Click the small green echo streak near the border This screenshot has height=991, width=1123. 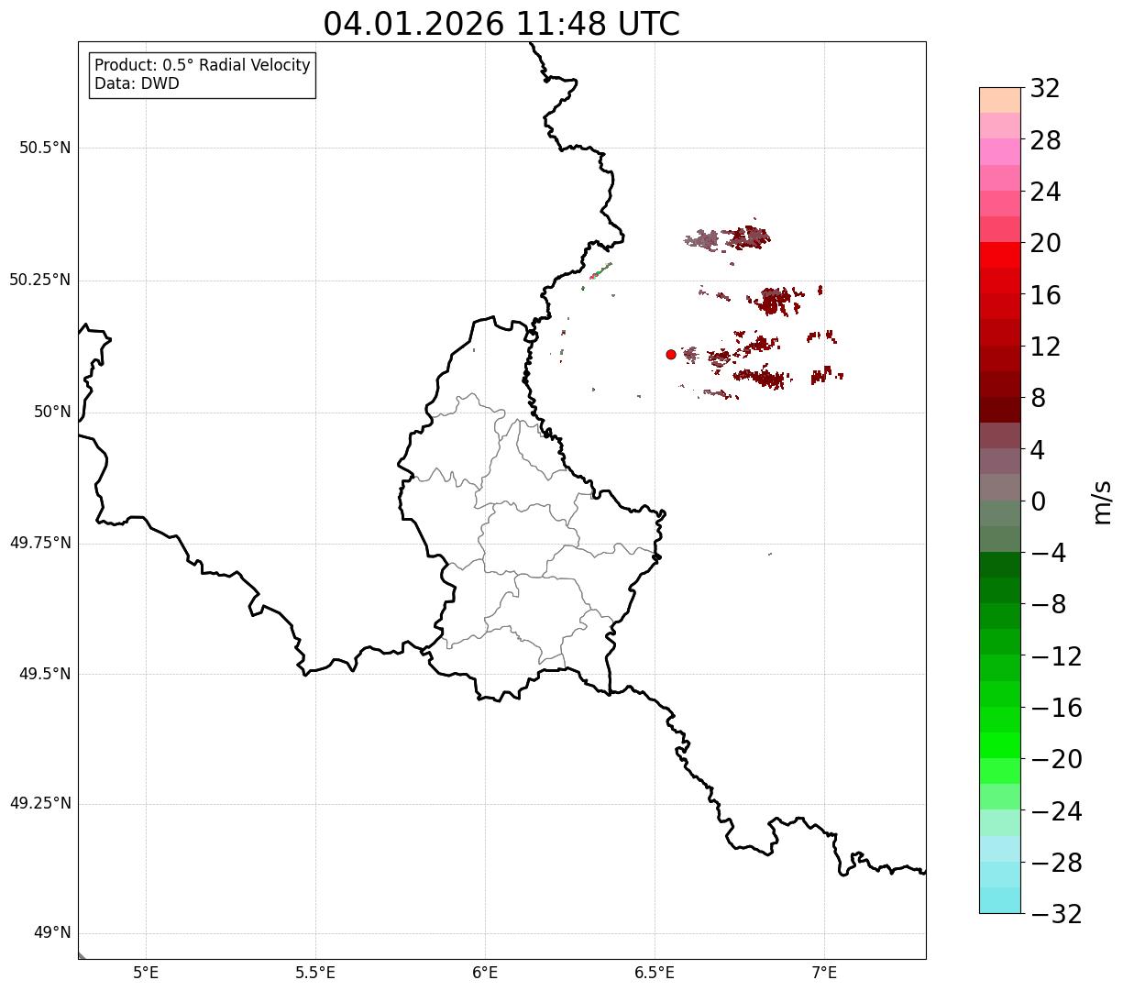tap(600, 271)
